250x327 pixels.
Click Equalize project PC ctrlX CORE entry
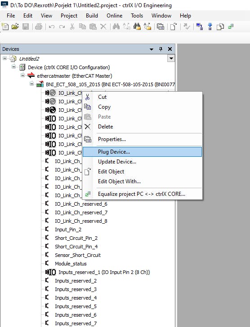(x=143, y=194)
